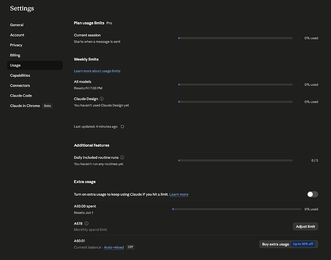The width and height of the screenshot is (331, 260).
Task: Click the Off badge beside Auto-reload
Action: [130, 247]
